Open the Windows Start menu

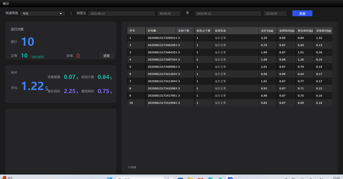pyautogui.click(x=110, y=178)
